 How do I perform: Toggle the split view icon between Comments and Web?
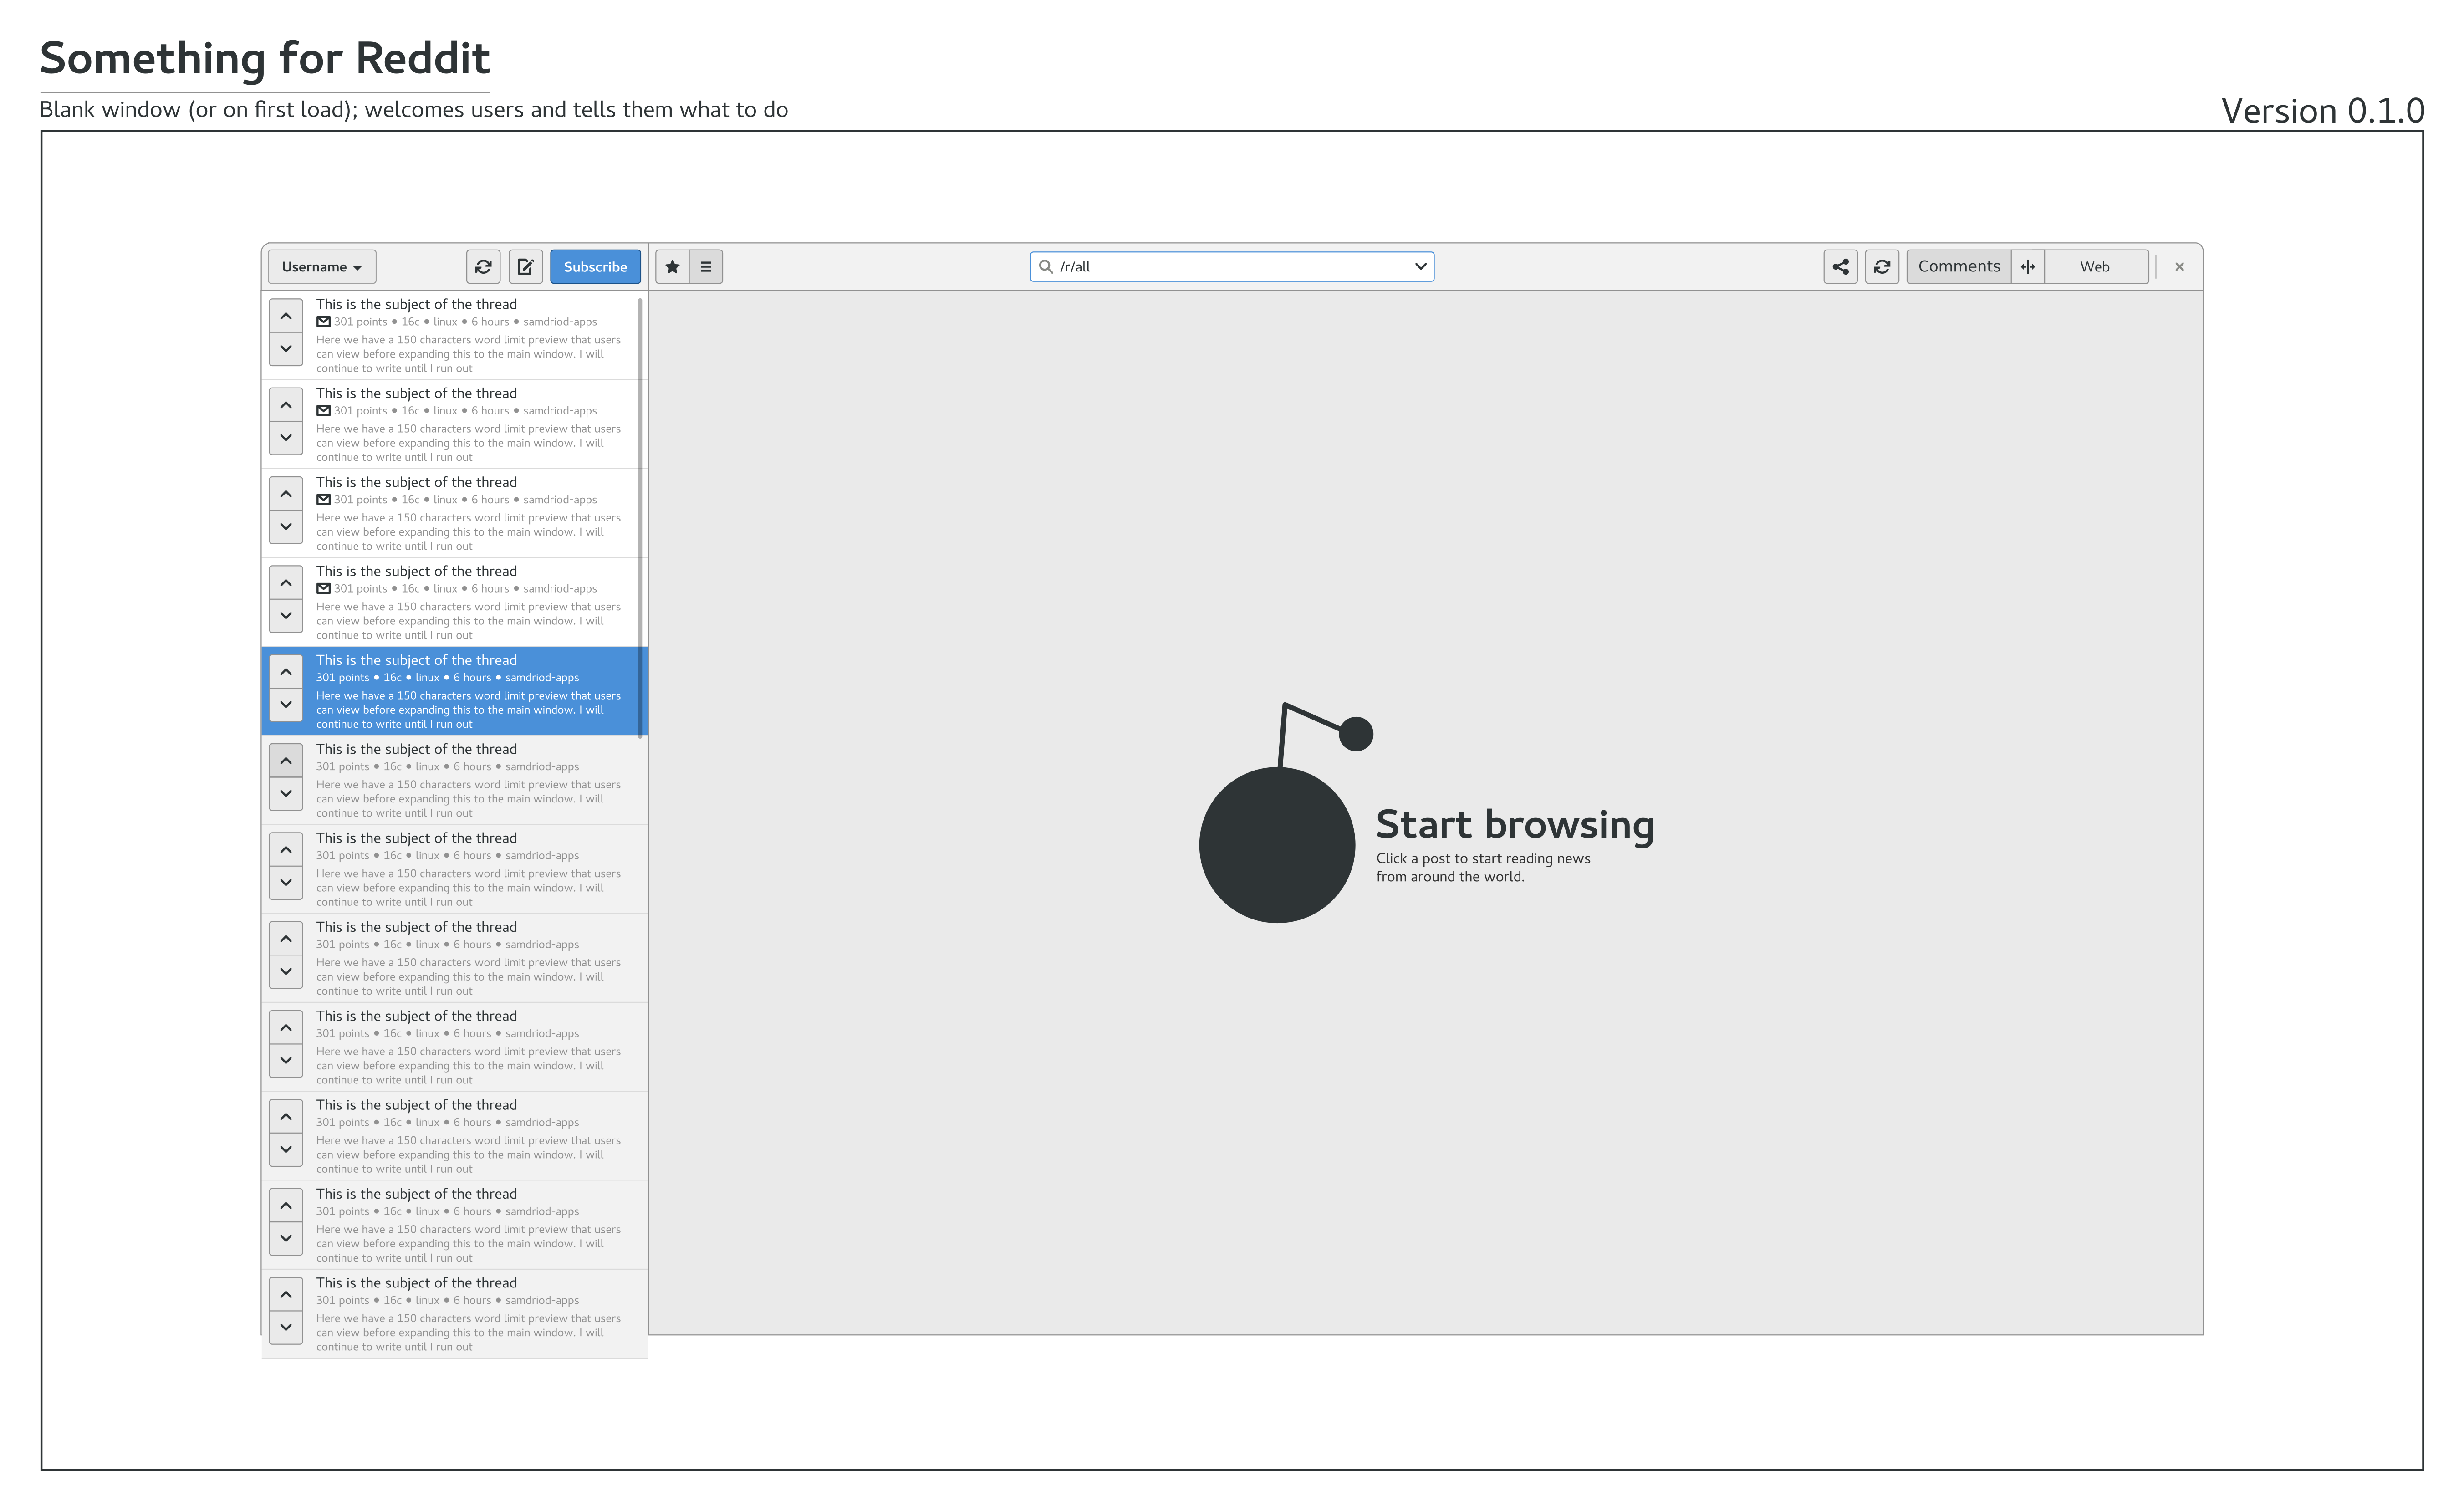click(2028, 267)
